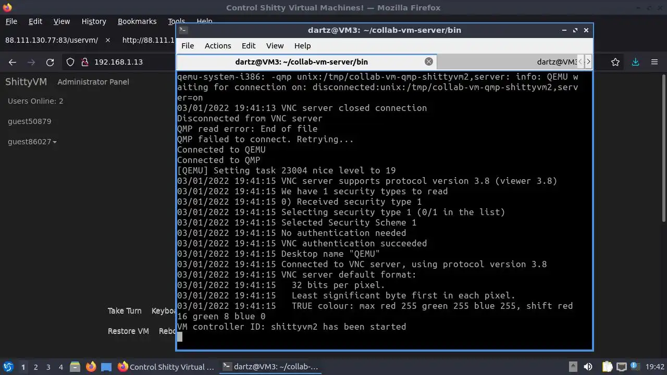Open the tracking protection shield icon
Image resolution: width=667 pixels, height=375 pixels.
[x=70, y=62]
